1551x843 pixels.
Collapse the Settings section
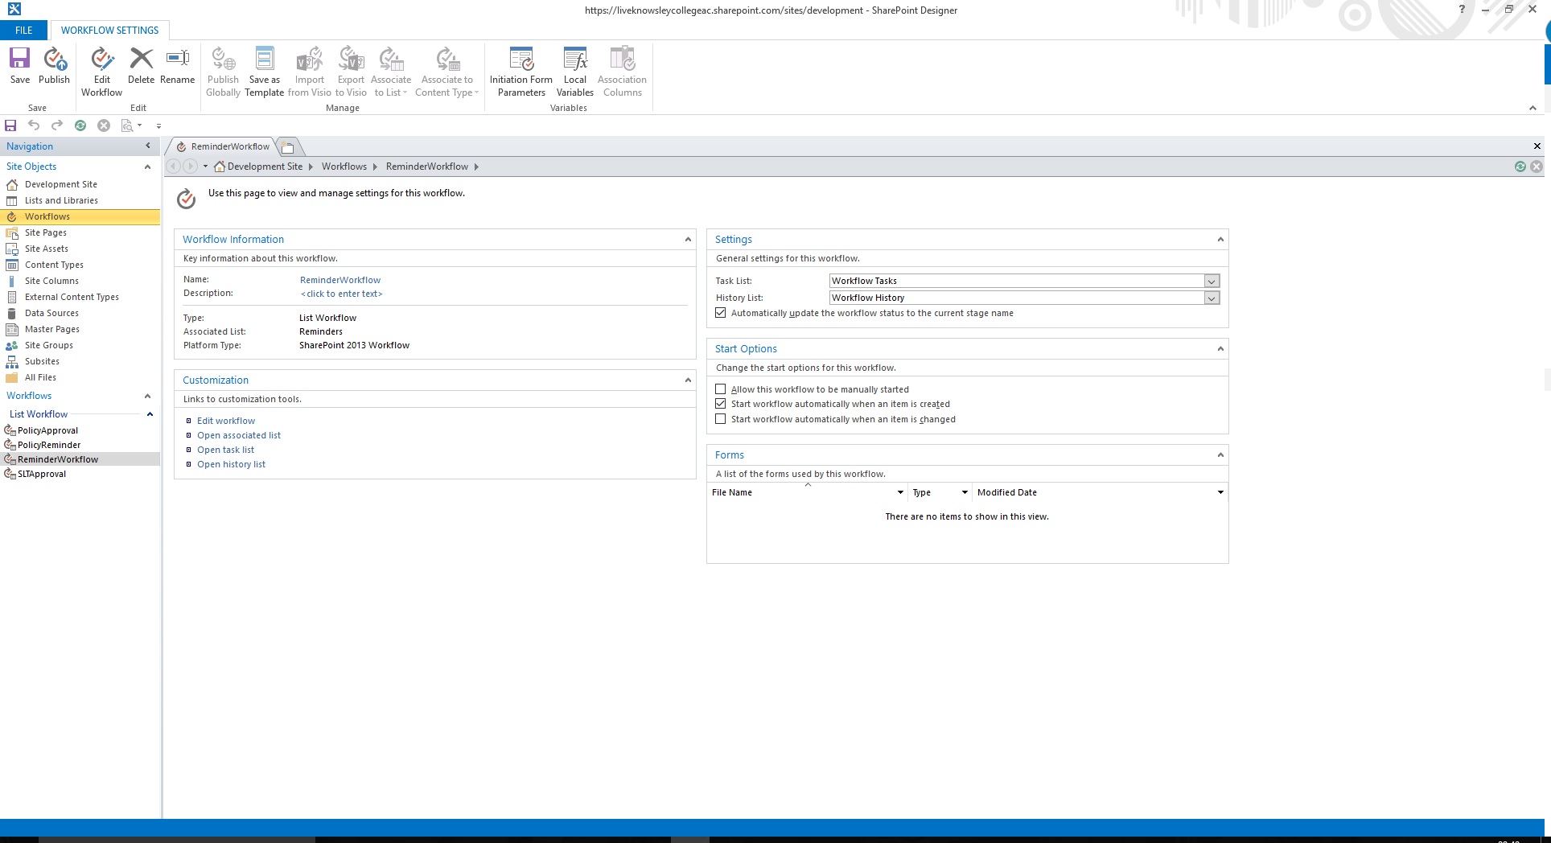[x=1220, y=239]
